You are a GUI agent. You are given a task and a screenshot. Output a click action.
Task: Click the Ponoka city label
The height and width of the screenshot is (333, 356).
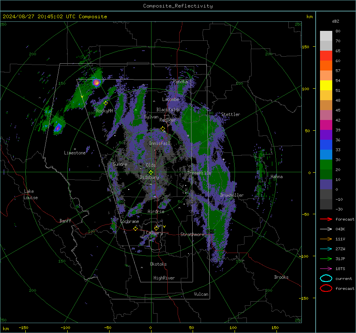[180, 82]
